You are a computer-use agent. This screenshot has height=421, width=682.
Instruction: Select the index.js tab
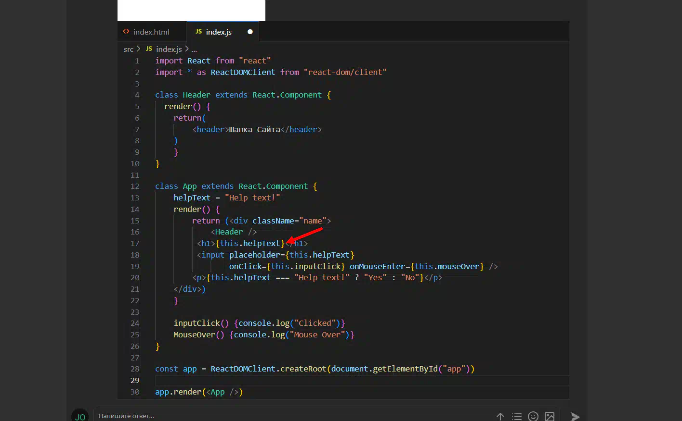tap(223, 32)
